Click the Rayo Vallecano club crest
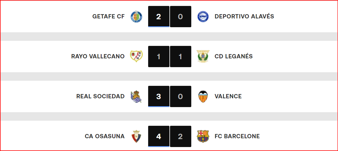 click(136, 56)
